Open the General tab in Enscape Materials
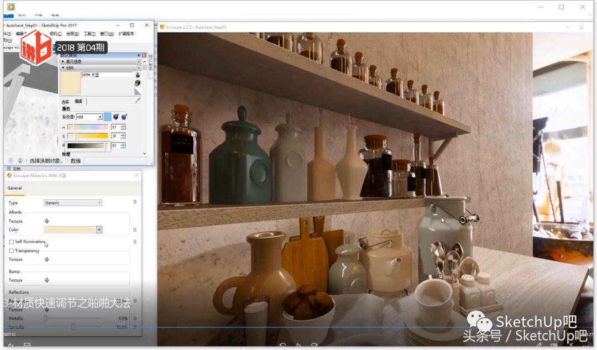The image size is (597, 350). pos(15,188)
